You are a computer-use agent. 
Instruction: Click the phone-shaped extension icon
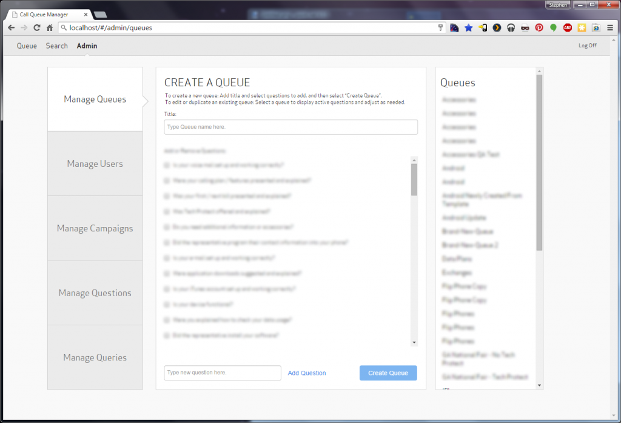coord(483,27)
